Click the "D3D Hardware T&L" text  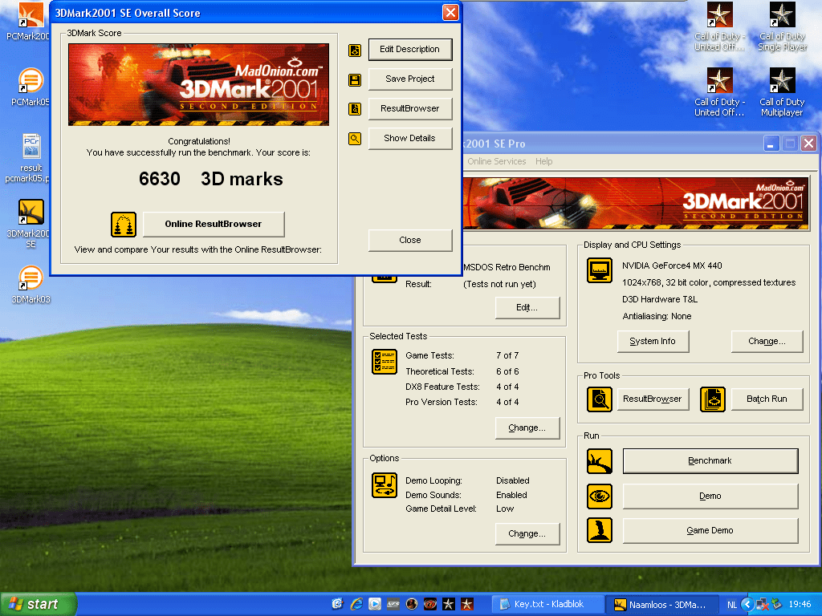click(x=660, y=300)
